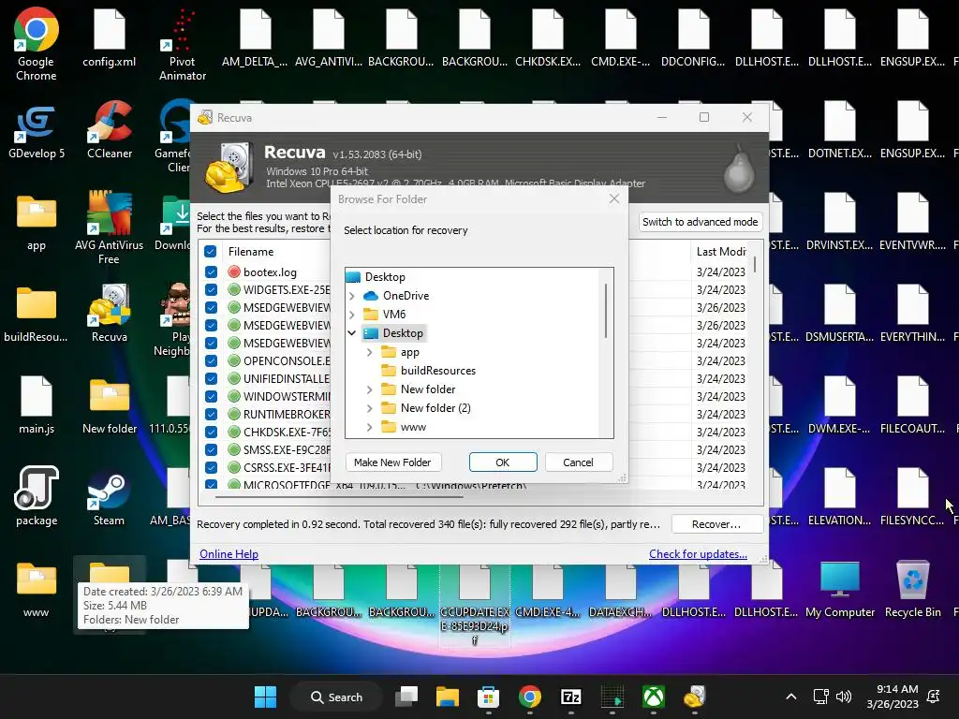959x719 pixels.
Task: Open 7-Zip from the taskbar
Action: pyautogui.click(x=570, y=697)
